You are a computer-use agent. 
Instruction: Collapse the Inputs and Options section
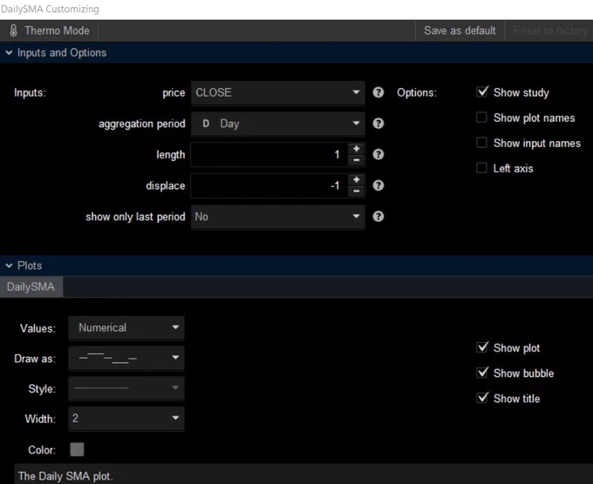coord(9,53)
